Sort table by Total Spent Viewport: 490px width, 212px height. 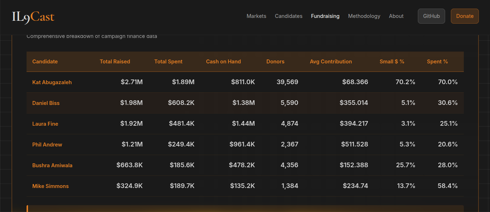click(x=168, y=62)
